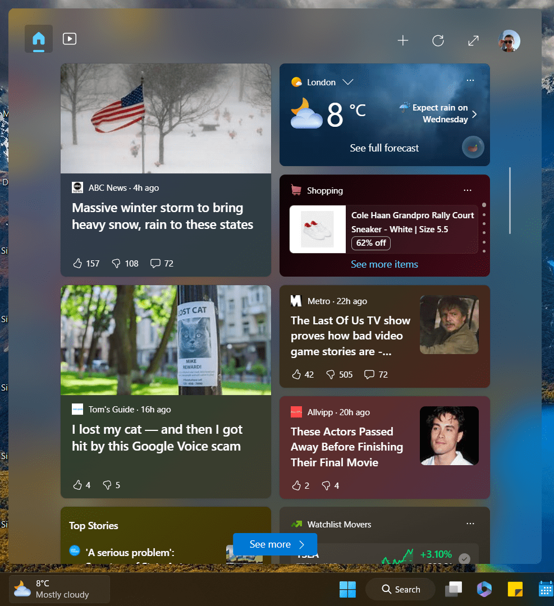Image resolution: width=554 pixels, height=606 pixels.
Task: Open the Shopping widget's more options menu
Action: click(468, 190)
